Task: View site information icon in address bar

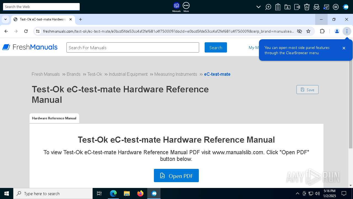Action: pyautogui.click(x=38, y=31)
